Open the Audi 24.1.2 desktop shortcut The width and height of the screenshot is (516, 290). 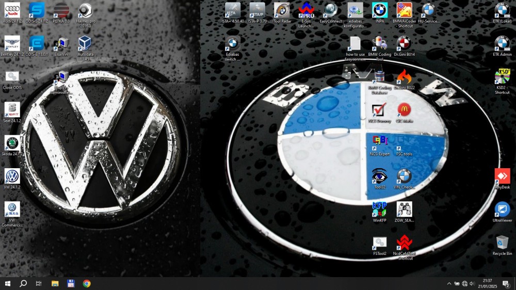pos(12,12)
